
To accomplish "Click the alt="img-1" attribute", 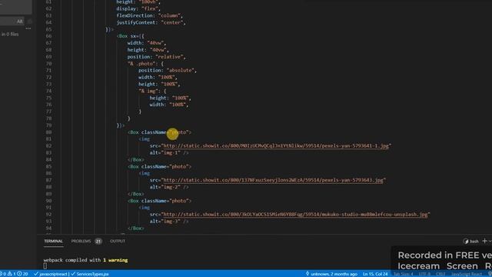I will point(165,152).
